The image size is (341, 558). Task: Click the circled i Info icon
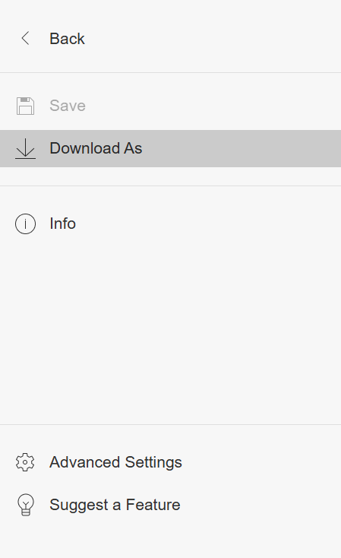coord(25,224)
